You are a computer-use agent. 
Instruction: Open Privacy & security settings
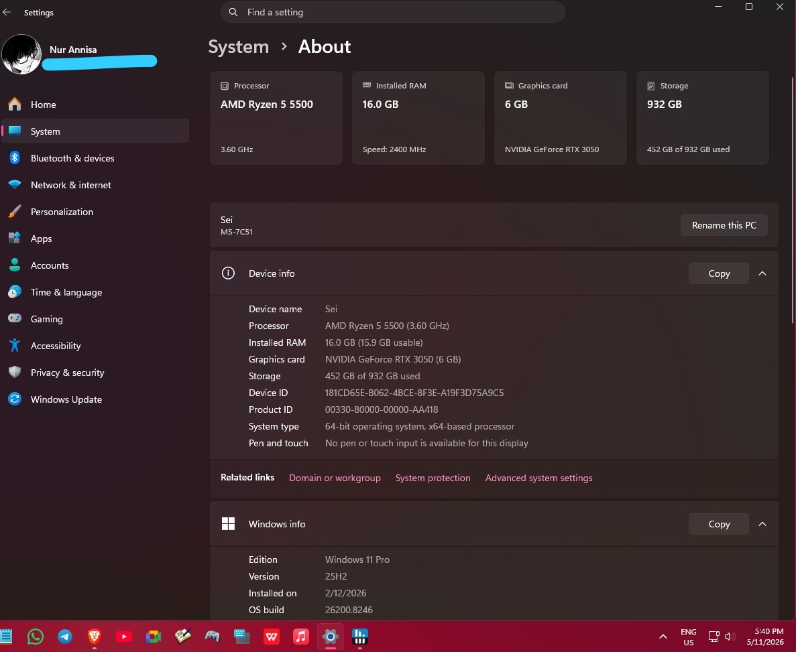pyautogui.click(x=95, y=373)
